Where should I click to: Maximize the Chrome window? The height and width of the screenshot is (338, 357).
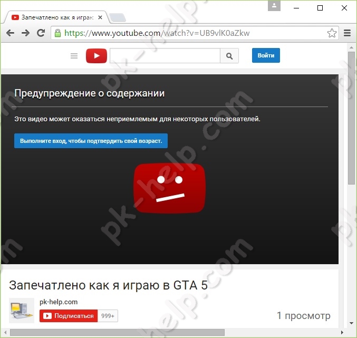click(x=320, y=8)
